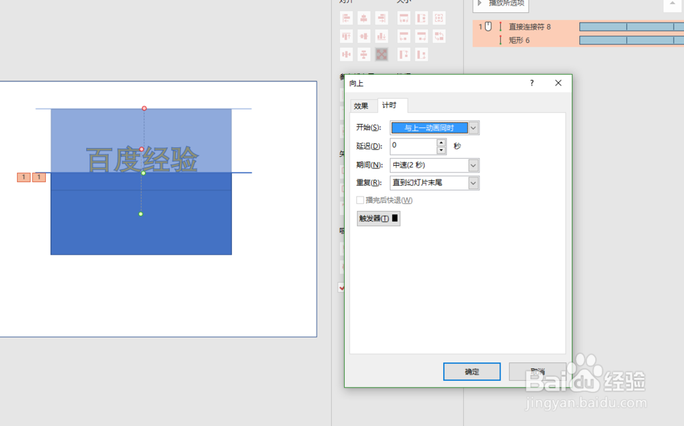Click the align top icon
Viewport: 684px width, 426px height.
pos(346,36)
